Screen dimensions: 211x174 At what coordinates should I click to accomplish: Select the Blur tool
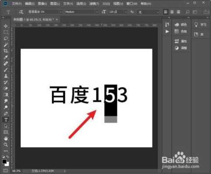pyautogui.click(x=6, y=101)
